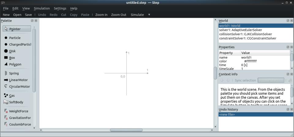Click the Undo toolbar button

42,15
